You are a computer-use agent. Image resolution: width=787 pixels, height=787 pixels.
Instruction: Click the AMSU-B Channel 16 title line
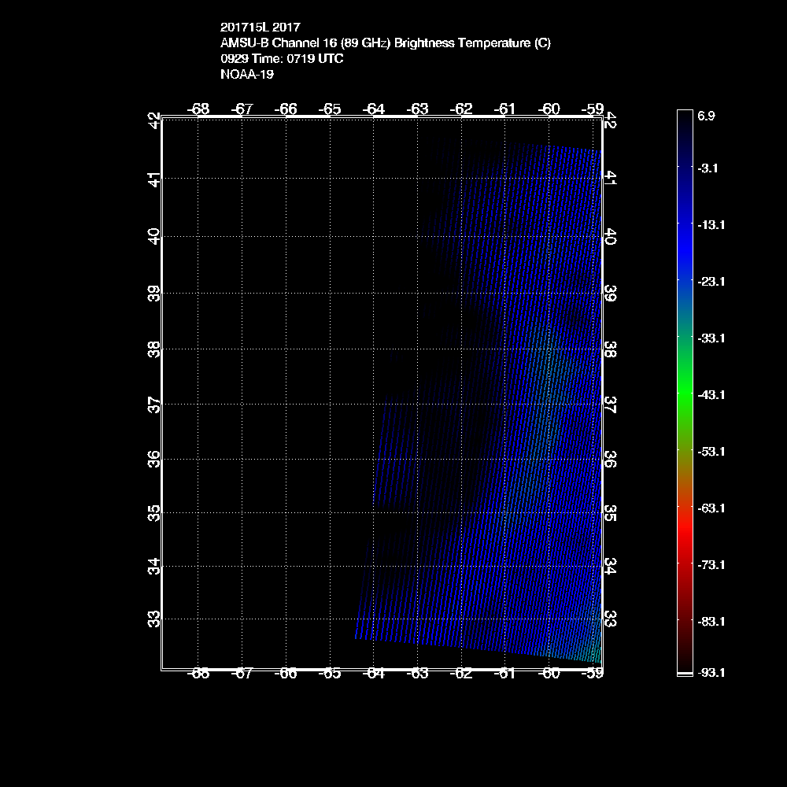click(386, 43)
